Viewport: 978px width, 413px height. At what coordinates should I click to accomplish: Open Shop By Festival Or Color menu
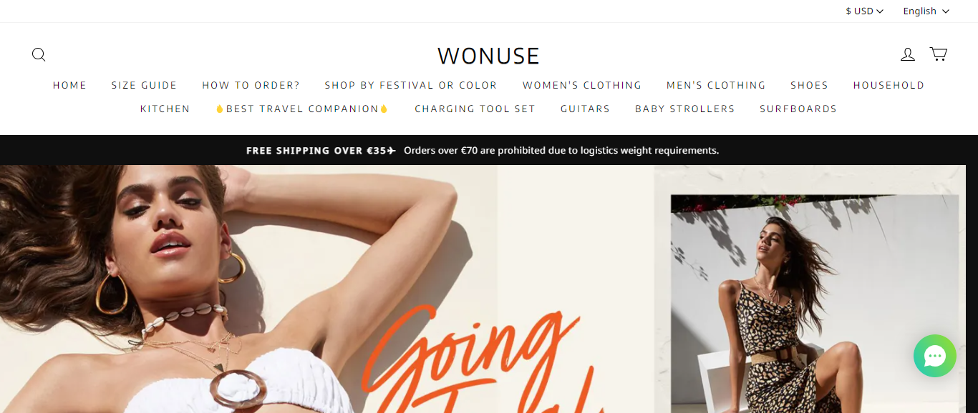(x=411, y=85)
